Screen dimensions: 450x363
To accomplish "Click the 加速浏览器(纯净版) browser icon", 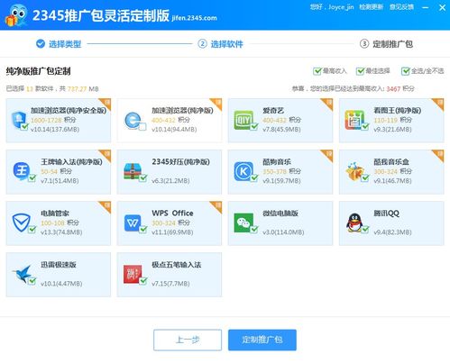I will click(133, 120).
